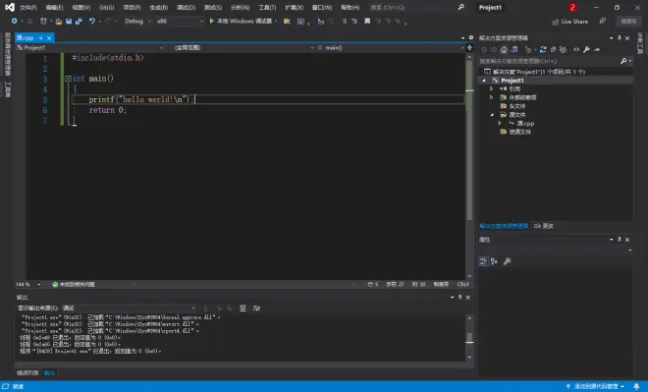The height and width of the screenshot is (392, 648).
Task: Click the Save All toolbar icon
Action: click(x=79, y=21)
